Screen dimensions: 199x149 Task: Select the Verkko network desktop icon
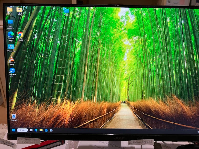pos(66,12)
